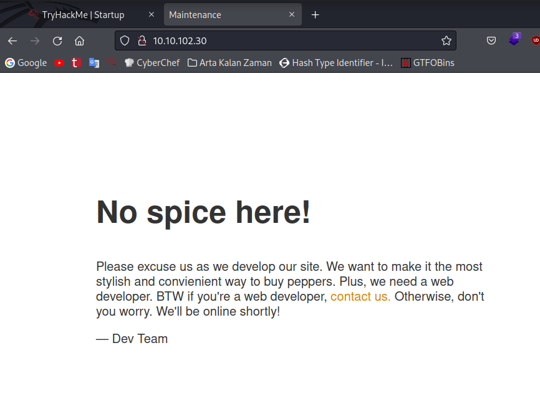Go to the browser home page
540x419 pixels.
click(x=80, y=40)
